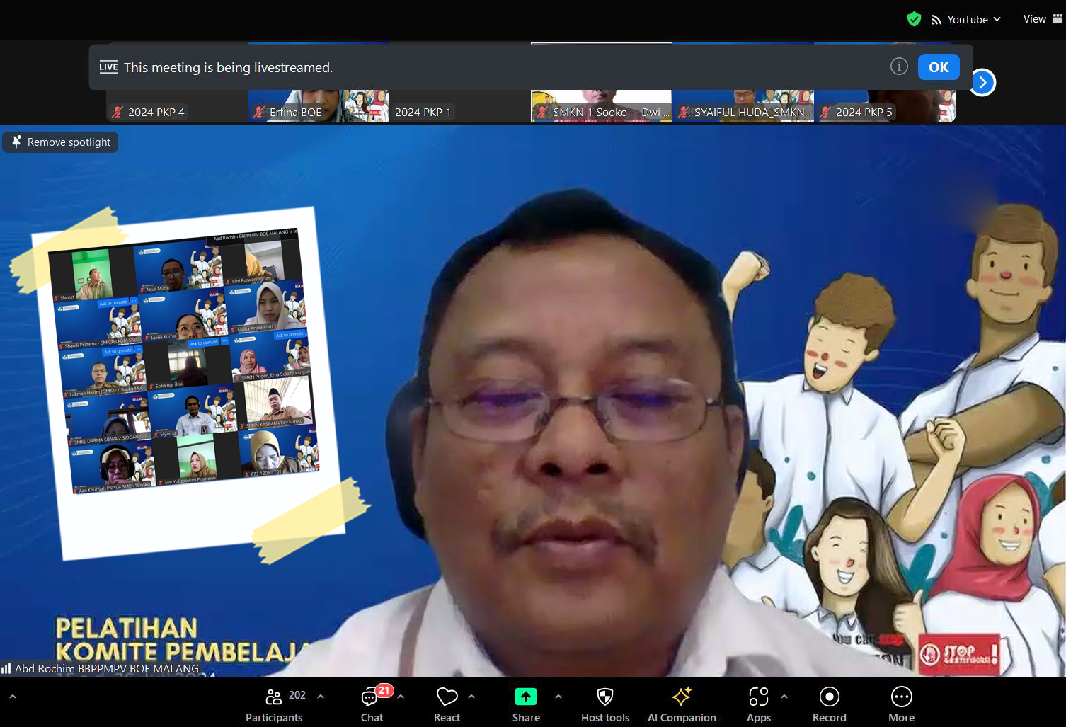Show next participants with right arrow

(982, 83)
